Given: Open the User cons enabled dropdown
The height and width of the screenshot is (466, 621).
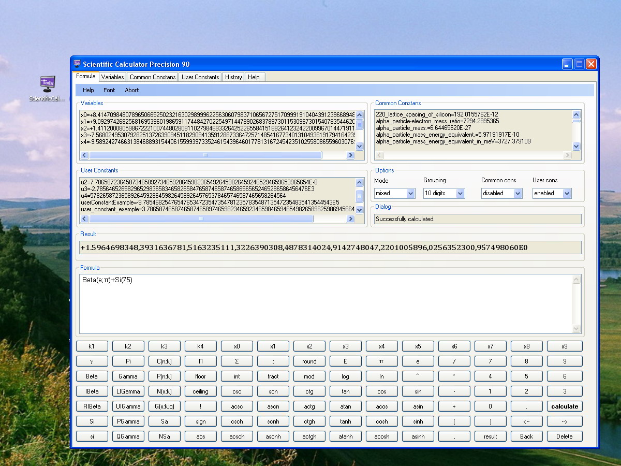Looking at the screenshot, I should pyautogui.click(x=552, y=193).
